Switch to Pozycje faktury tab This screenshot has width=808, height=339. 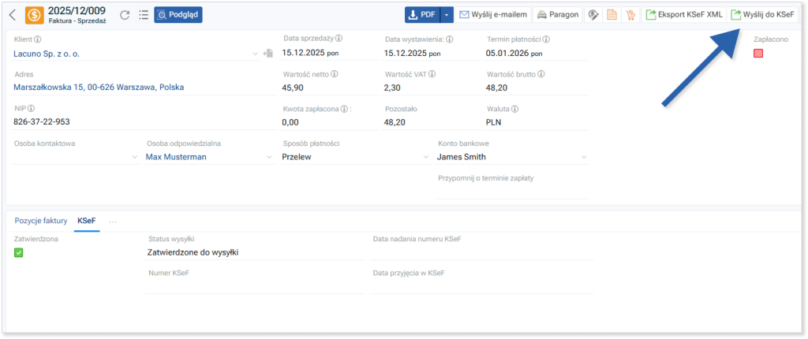41,222
